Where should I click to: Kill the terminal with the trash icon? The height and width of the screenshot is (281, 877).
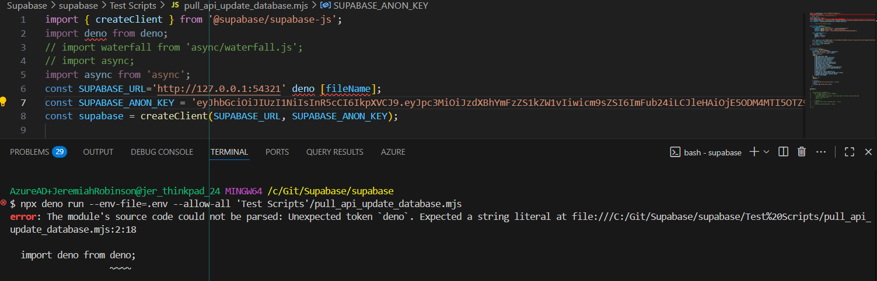[x=802, y=152]
